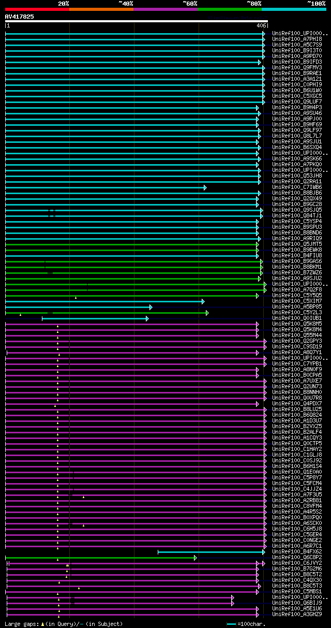Select the UniRef100_A7Q2F8 label

coord(297,289)
